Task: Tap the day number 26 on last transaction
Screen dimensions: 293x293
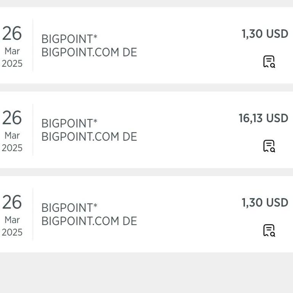Action: point(12,203)
